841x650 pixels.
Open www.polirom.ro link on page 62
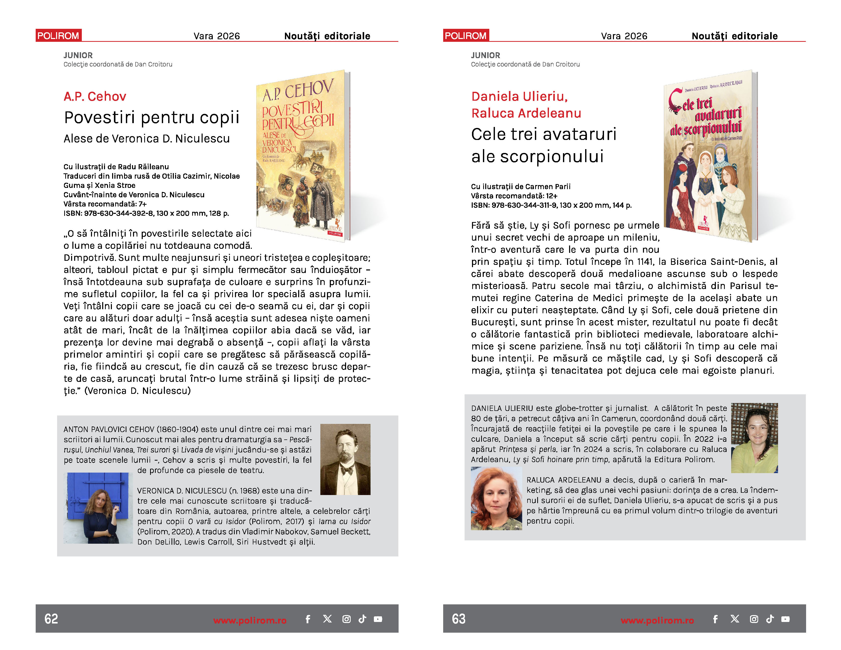[250, 620]
